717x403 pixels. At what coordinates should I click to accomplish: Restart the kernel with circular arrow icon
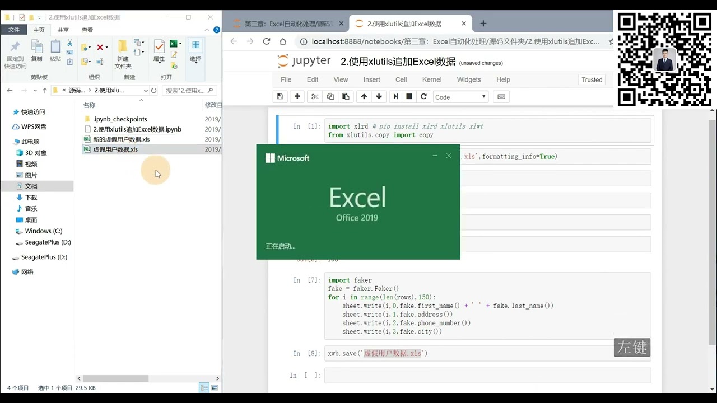(x=424, y=96)
